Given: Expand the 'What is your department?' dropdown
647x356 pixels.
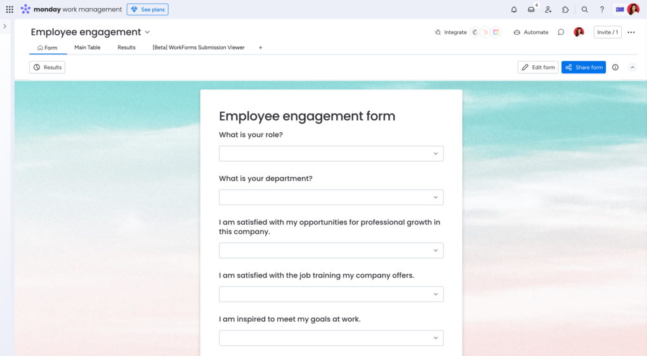Looking at the screenshot, I should [x=331, y=198].
